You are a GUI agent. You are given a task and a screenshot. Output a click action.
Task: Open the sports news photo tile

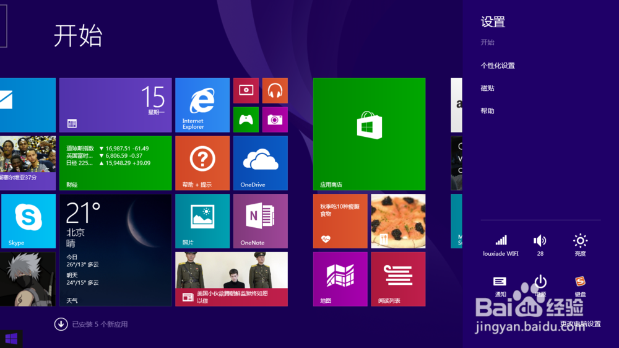(28, 163)
